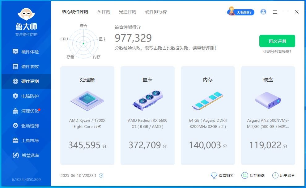Close the 鲁大师 window
This screenshot has width=306, height=188.
click(x=297, y=12)
